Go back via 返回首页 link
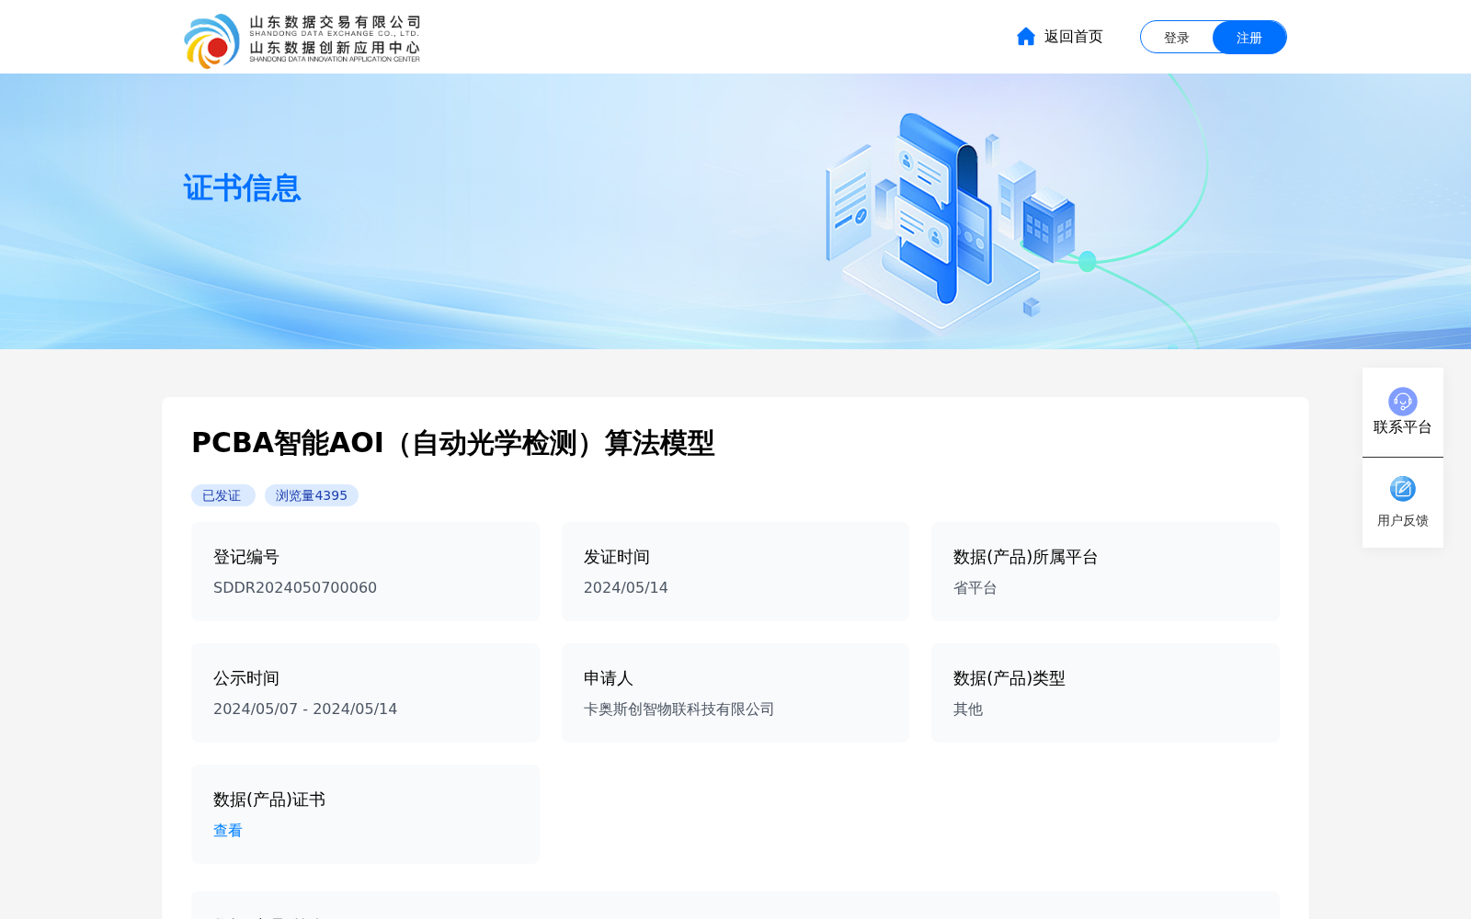Viewport: 1471px width, 919px height. (x=1073, y=37)
